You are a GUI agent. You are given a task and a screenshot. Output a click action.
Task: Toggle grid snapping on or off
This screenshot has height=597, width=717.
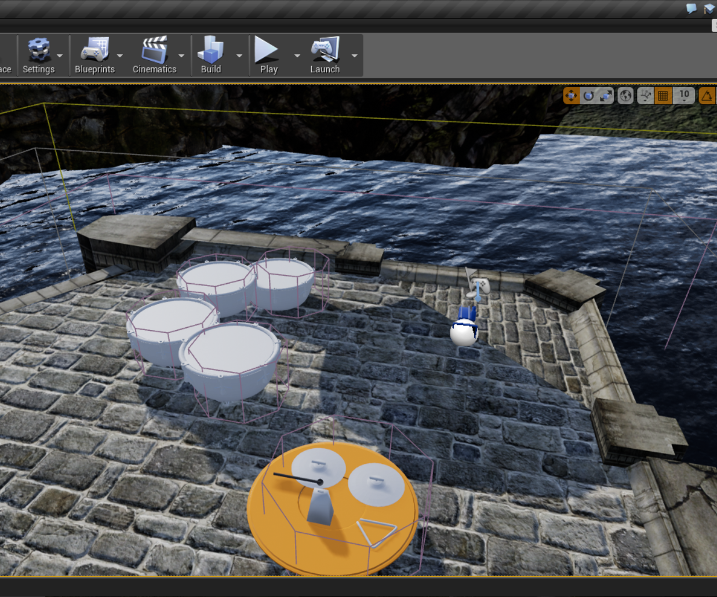(x=663, y=96)
